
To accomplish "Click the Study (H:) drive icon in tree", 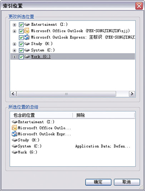I will 27,44.
